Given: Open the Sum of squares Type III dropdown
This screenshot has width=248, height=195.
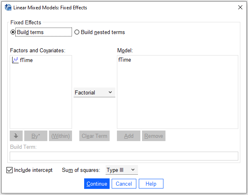Looking at the screenshot, I should (x=122, y=170).
